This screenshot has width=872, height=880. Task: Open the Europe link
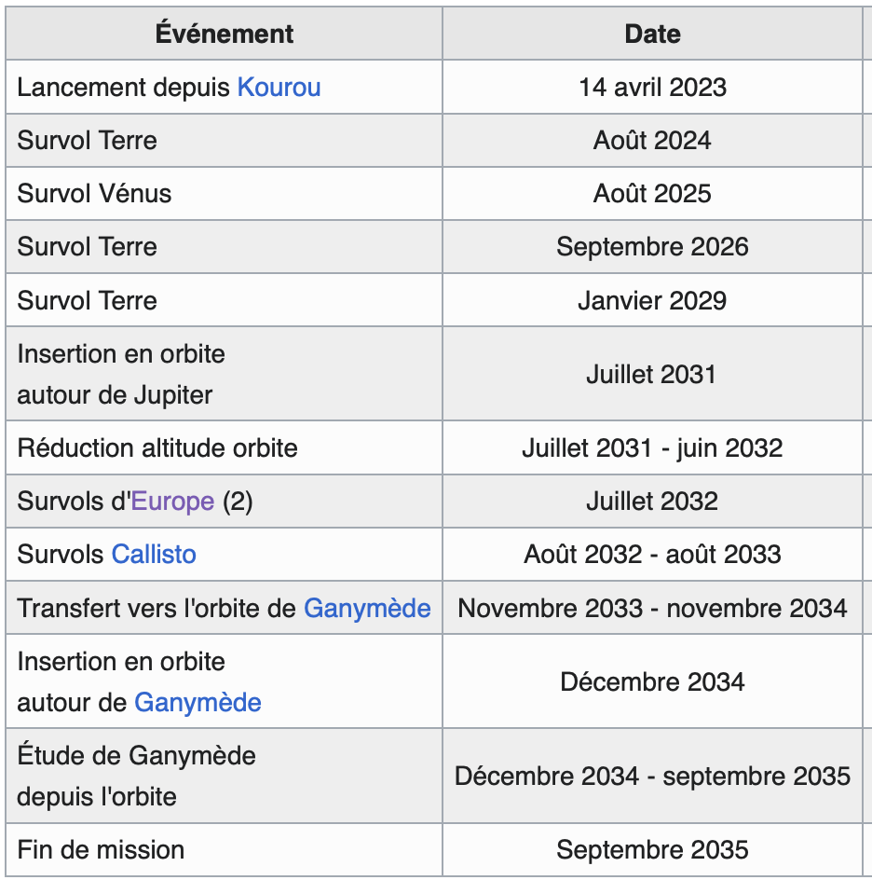tap(172, 502)
